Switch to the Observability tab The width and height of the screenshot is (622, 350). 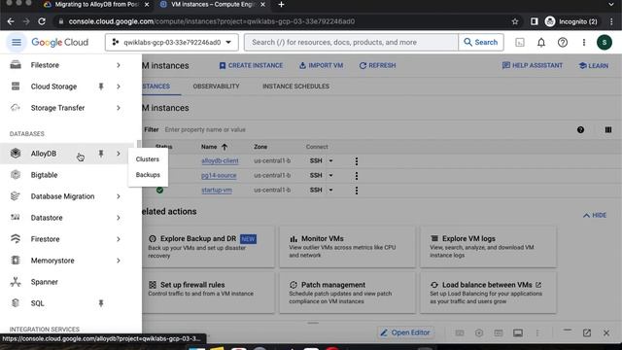click(x=216, y=87)
